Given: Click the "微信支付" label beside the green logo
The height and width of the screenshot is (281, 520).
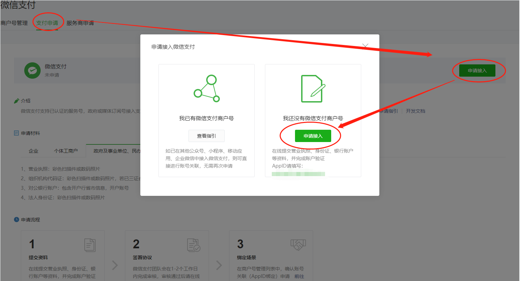Looking at the screenshot, I should 56,66.
